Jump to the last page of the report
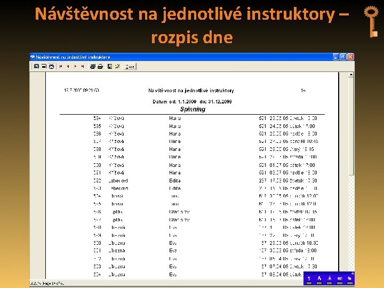The width and height of the screenshot is (384, 288). point(83,66)
